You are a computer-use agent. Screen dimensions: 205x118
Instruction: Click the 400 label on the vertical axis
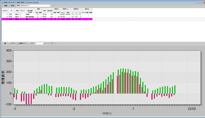(9, 50)
